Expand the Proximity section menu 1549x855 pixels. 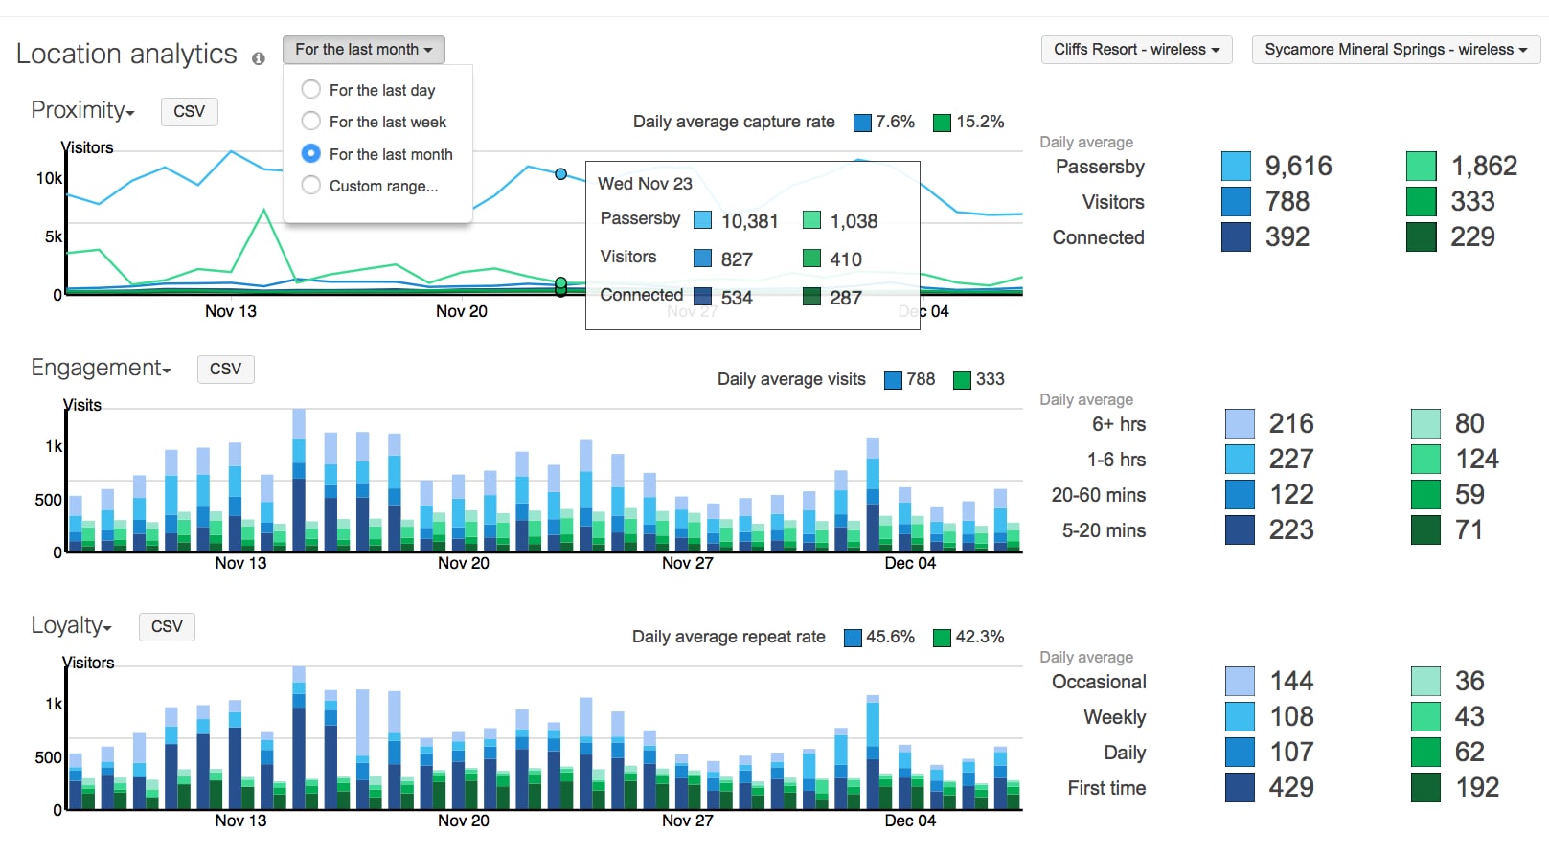83,111
